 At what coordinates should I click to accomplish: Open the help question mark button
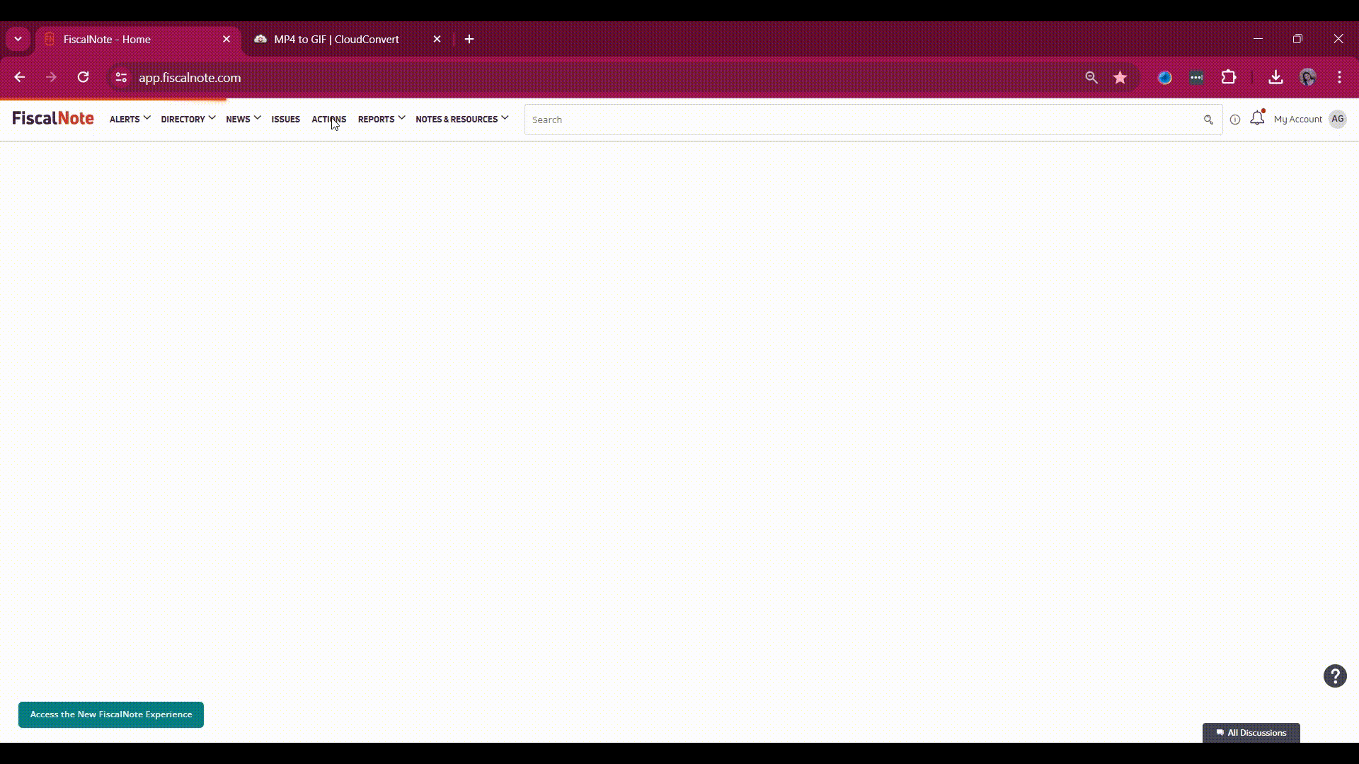click(1335, 676)
